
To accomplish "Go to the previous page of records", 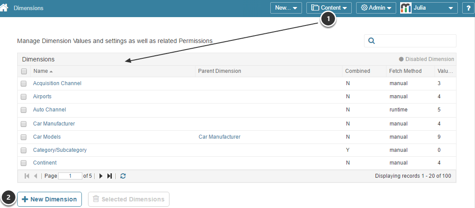I will pos(35,176).
